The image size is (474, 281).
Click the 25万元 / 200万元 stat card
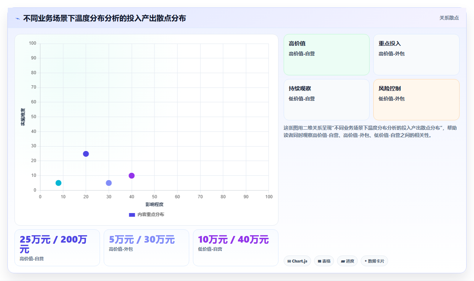coord(57,248)
